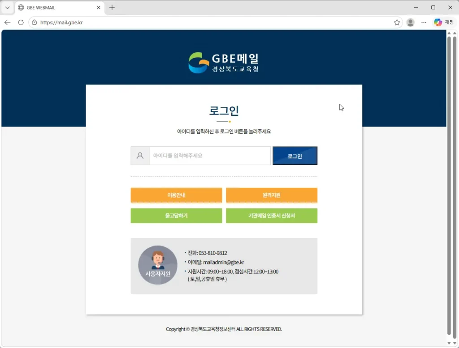Click the Copyright footer text
This screenshot has height=348, width=459.
(224, 329)
